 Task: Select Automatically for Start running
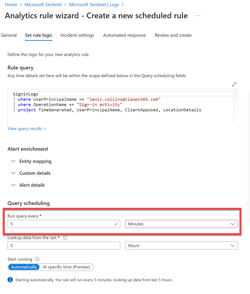24,267
